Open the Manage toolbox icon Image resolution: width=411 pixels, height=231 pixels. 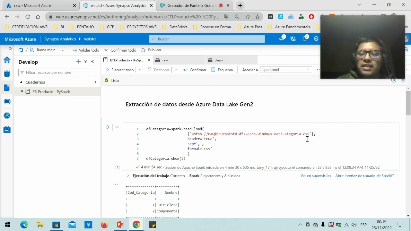(7, 129)
